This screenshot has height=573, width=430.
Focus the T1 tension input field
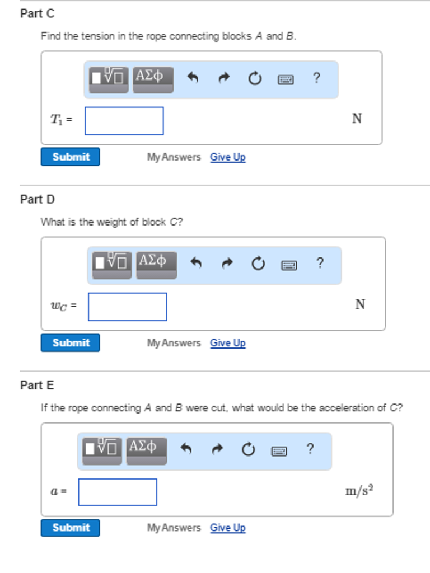click(x=124, y=121)
